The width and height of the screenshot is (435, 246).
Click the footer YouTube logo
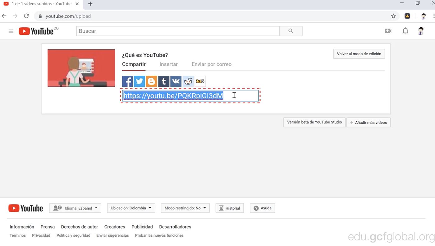(25, 208)
